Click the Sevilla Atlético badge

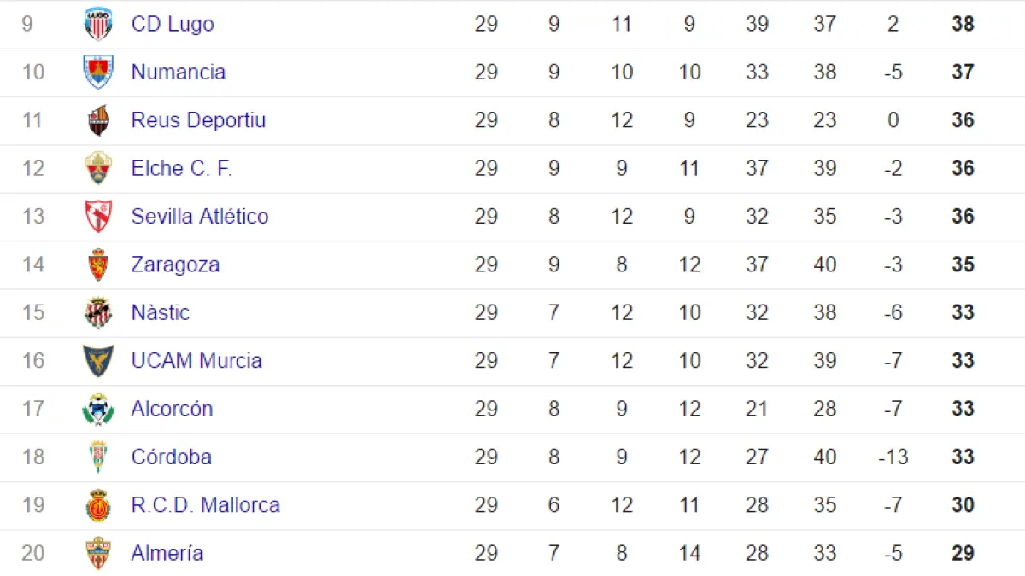tap(98, 217)
